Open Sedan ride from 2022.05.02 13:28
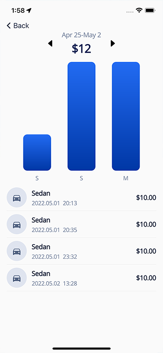 81,278
